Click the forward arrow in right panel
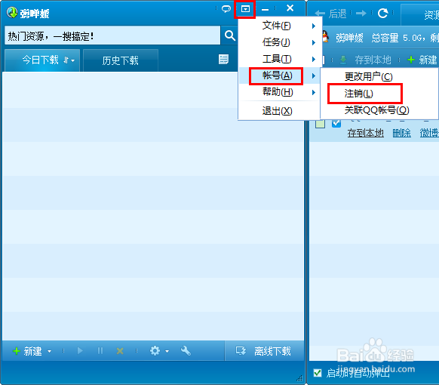 pyautogui.click(x=361, y=13)
